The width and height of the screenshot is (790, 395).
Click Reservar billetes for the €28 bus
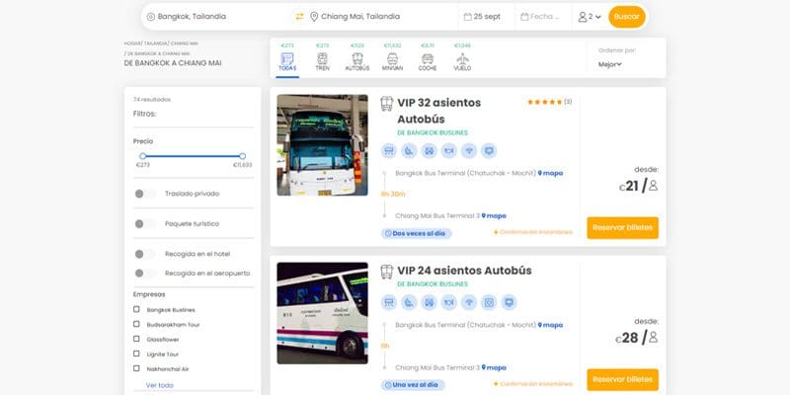[622, 379]
